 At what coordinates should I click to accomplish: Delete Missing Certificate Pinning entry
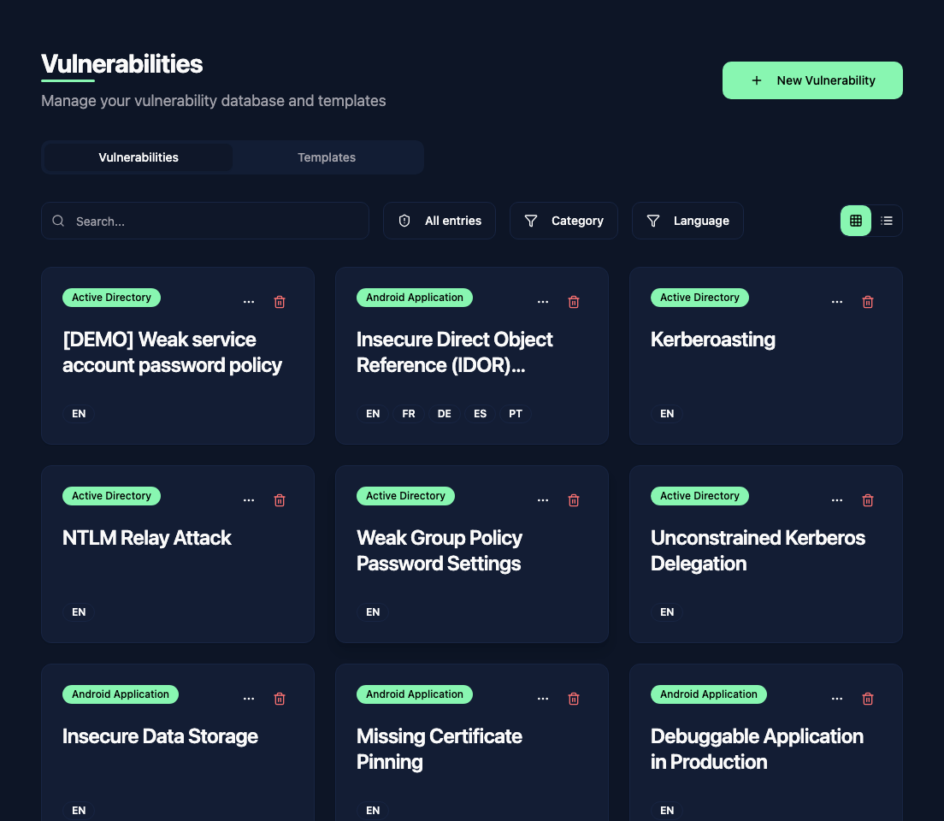574,699
